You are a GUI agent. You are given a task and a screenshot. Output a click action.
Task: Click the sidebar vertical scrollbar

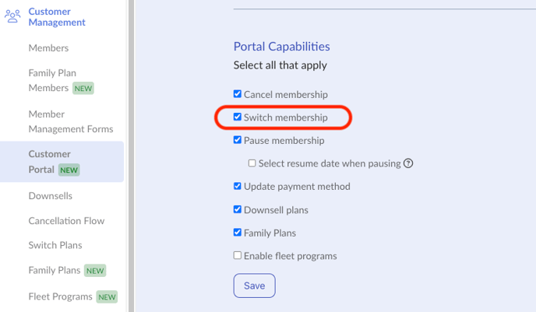coord(131,156)
